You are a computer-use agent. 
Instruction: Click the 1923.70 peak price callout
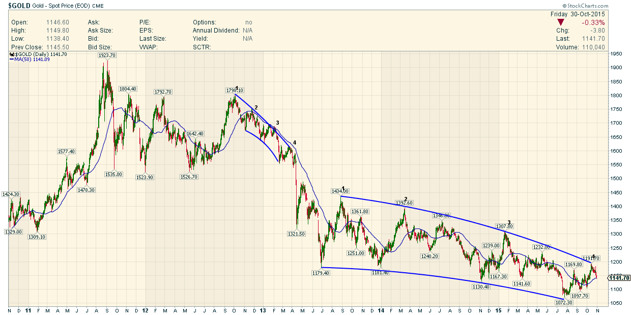pos(107,55)
